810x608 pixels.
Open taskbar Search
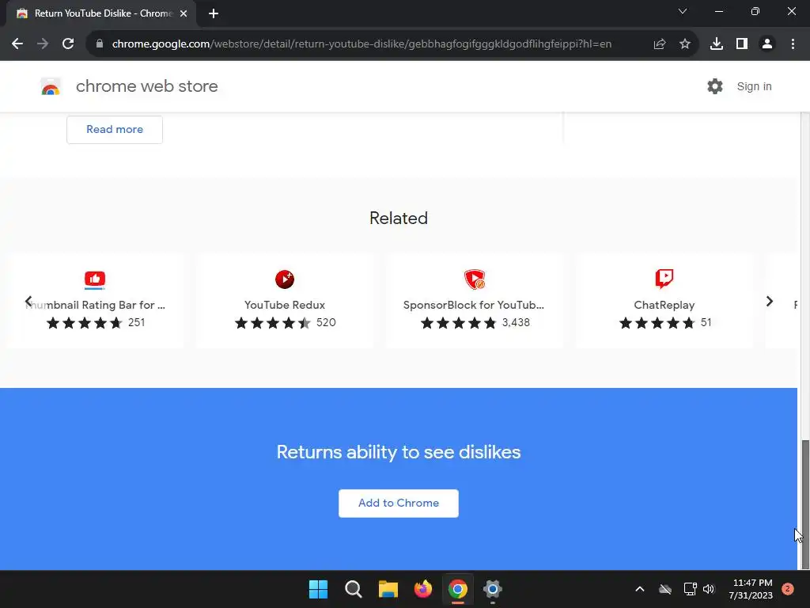tap(354, 589)
